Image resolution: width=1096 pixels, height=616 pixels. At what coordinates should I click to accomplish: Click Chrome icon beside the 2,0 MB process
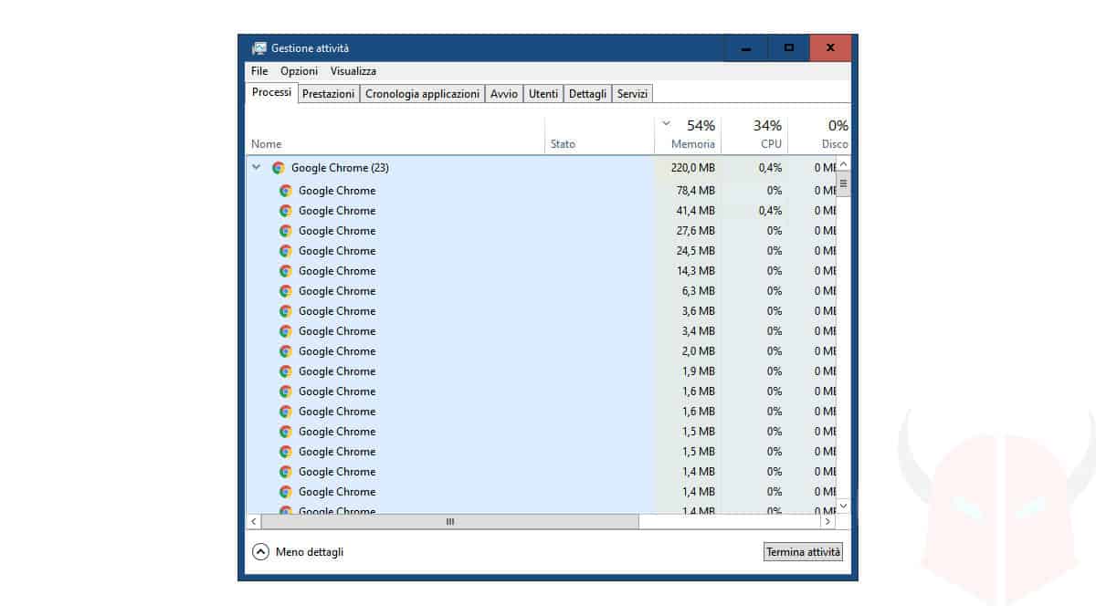[286, 351]
